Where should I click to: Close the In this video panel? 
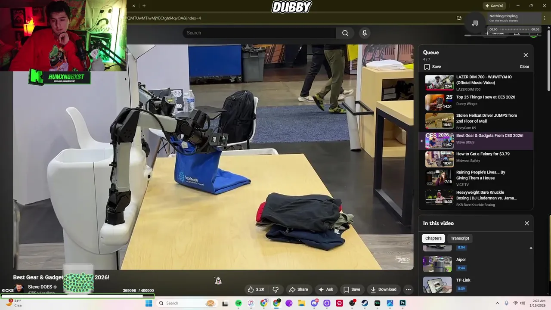click(526, 223)
